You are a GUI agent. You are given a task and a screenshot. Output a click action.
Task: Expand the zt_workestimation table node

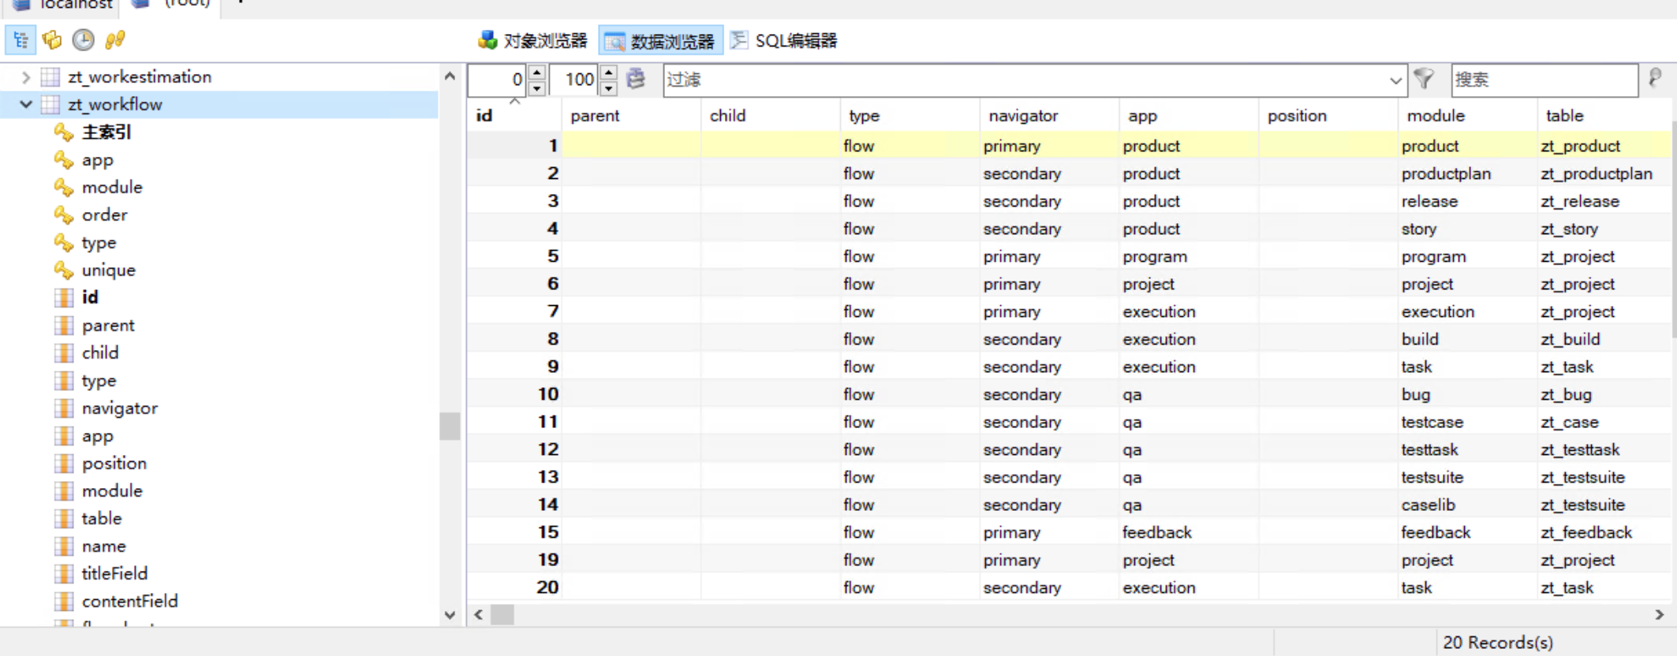[x=25, y=77]
